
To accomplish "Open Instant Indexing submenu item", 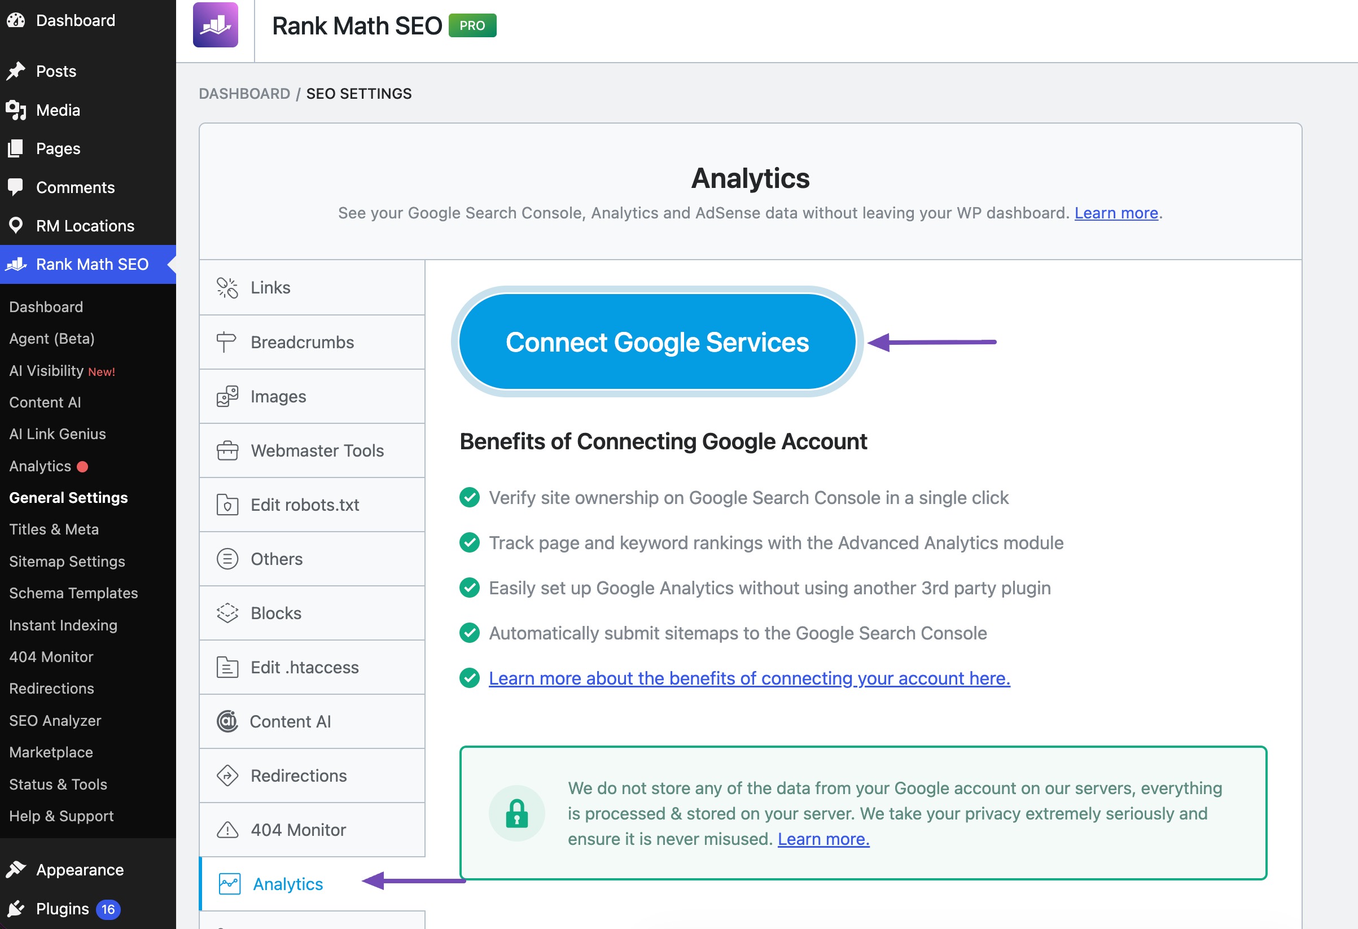I will [63, 625].
